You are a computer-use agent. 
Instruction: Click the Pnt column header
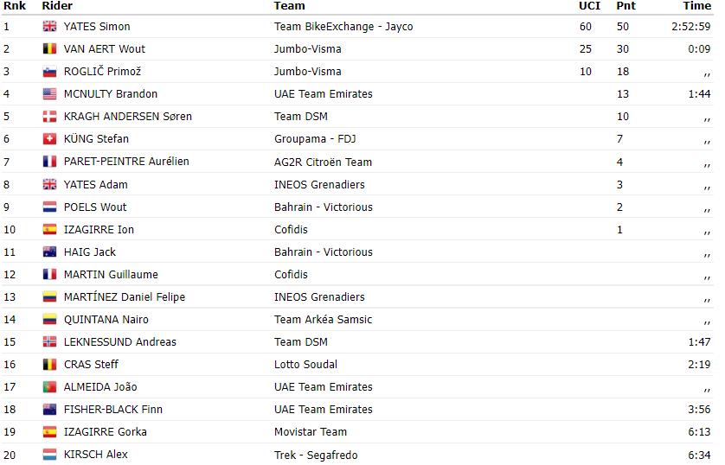pos(626,6)
